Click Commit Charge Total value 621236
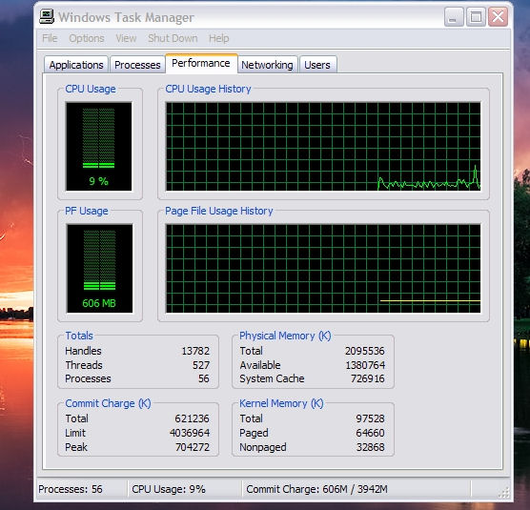This screenshot has width=530, height=510. [x=192, y=418]
